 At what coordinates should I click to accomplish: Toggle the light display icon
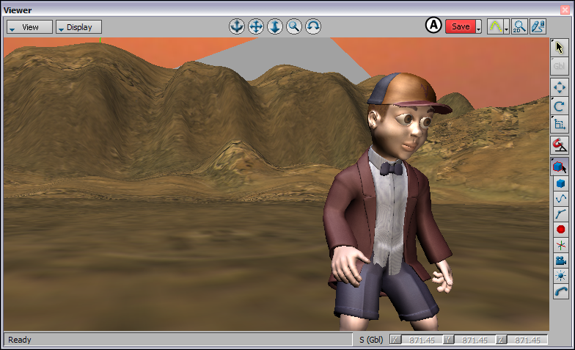560,276
